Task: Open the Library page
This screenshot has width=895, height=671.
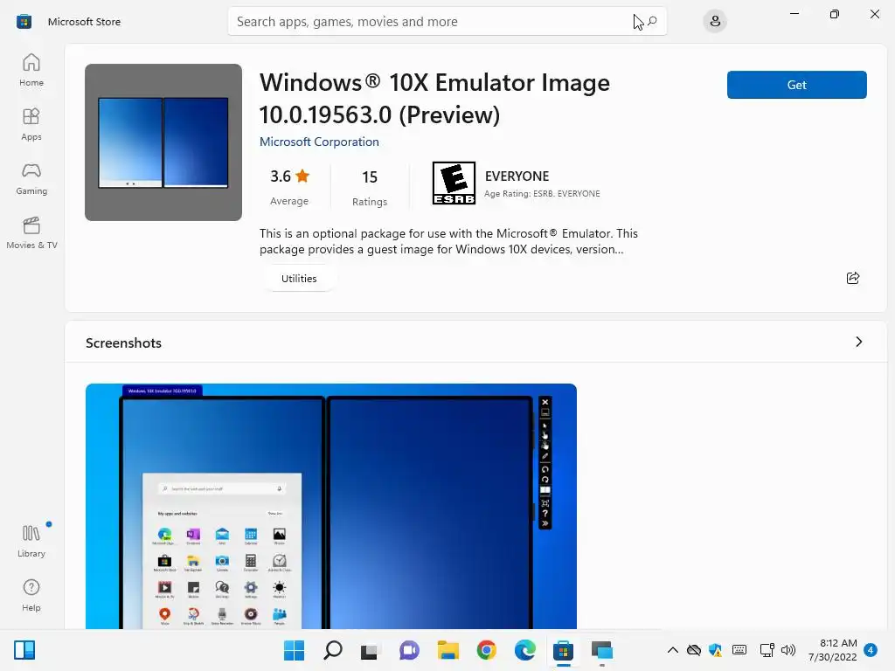Action: (31, 541)
